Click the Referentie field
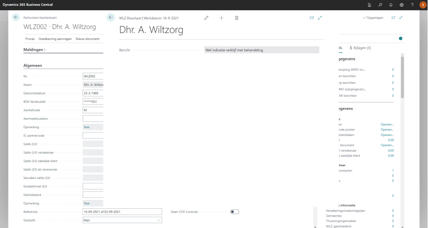Image resolution: width=428 pixels, height=228 pixels. click(x=122, y=212)
